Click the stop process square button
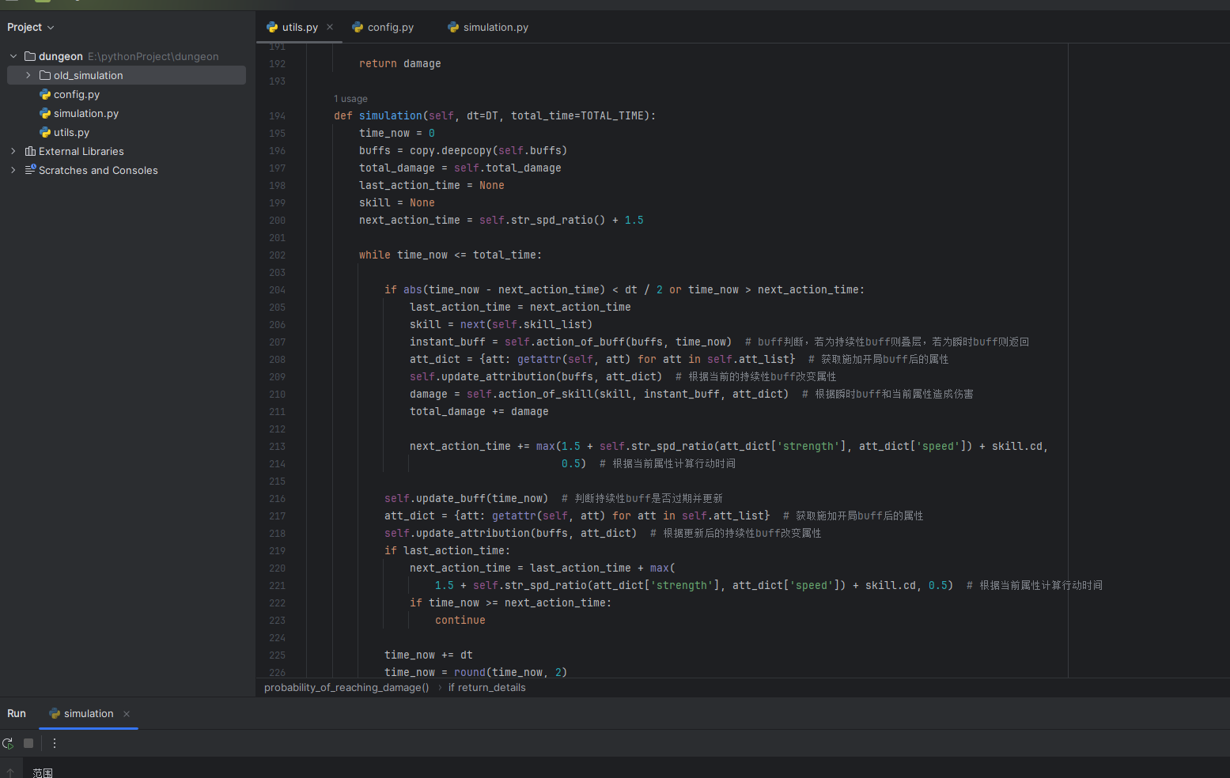Viewport: 1230px width, 778px height. coord(28,743)
